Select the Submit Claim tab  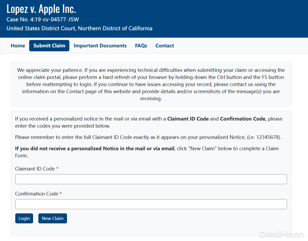tap(49, 46)
